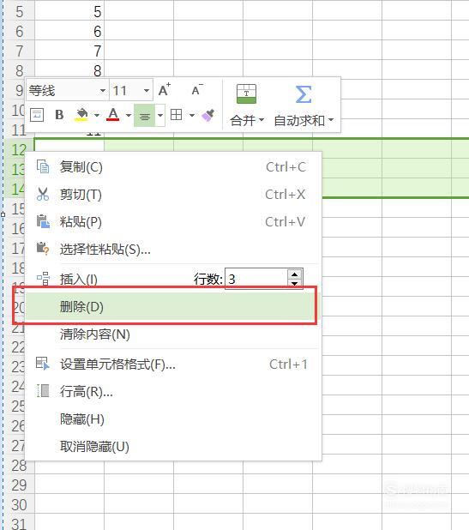Screen dimensions: 469x530
Task: Expand fill color dropdown arrow
Action: tap(97, 115)
